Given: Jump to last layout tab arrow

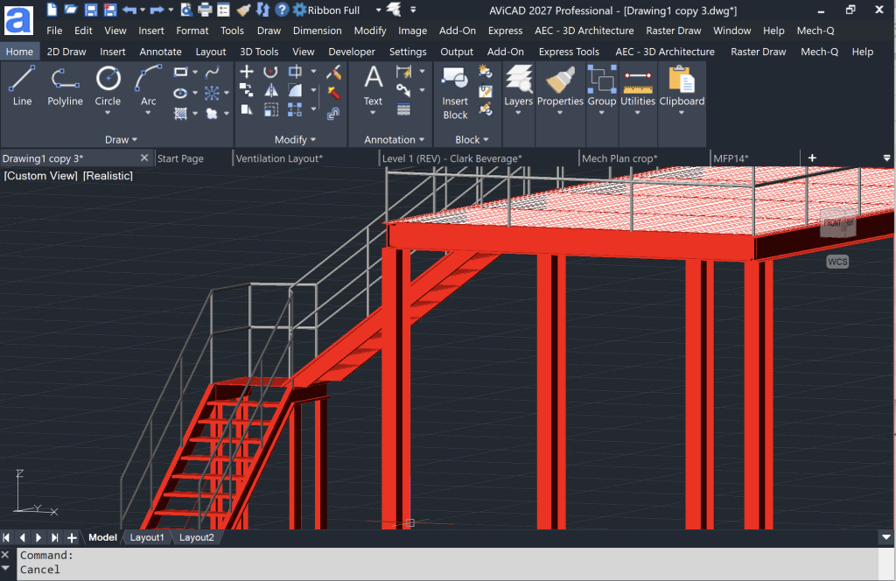Looking at the screenshot, I should coord(55,537).
